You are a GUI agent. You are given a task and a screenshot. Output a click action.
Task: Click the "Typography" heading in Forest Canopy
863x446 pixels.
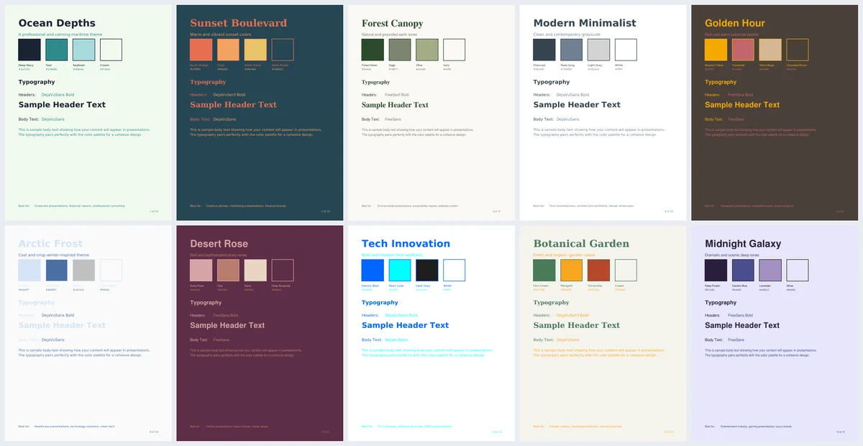(376, 82)
